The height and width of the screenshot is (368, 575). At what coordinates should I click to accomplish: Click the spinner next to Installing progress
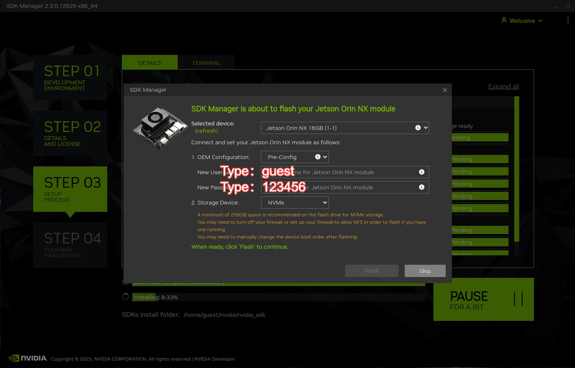pyautogui.click(x=125, y=297)
